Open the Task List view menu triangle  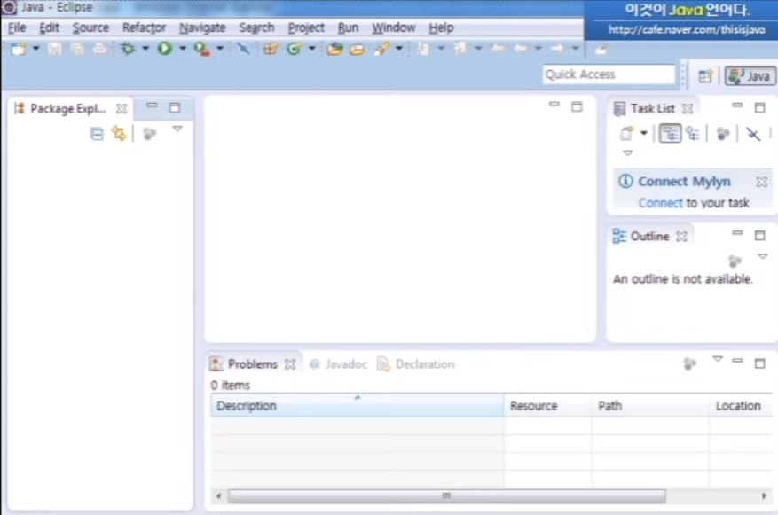click(628, 153)
